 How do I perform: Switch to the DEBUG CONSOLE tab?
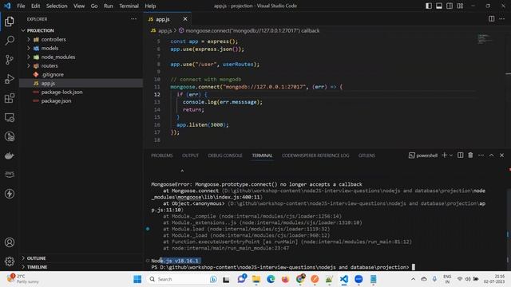[225, 155]
